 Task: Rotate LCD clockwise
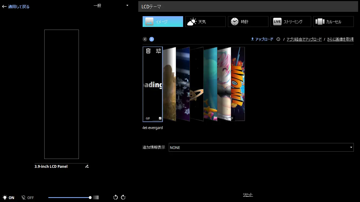123,197
